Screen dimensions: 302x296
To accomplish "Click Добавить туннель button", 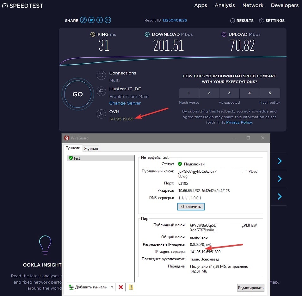I will point(88,287).
